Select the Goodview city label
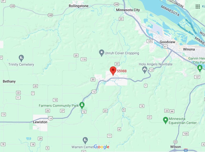This screenshot has height=152, width=205. [167, 42]
